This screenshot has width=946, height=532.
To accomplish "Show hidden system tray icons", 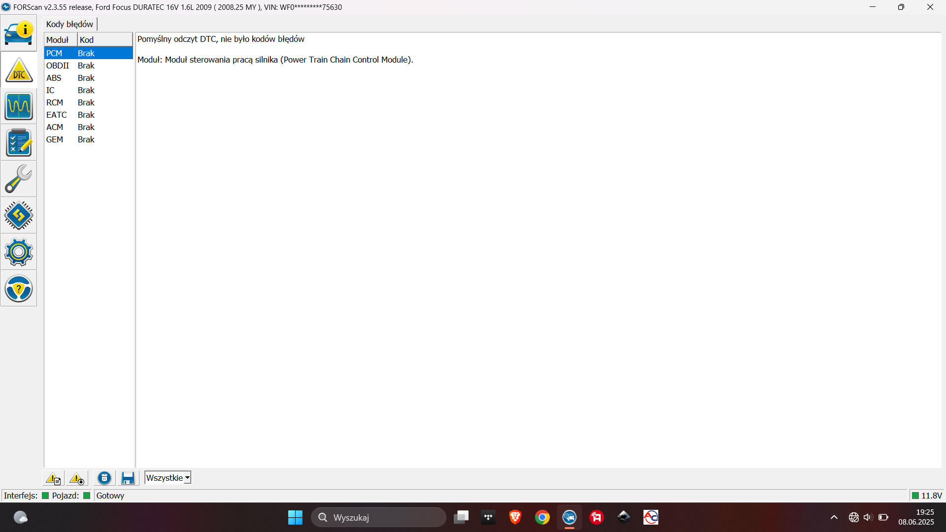I will pyautogui.click(x=834, y=517).
